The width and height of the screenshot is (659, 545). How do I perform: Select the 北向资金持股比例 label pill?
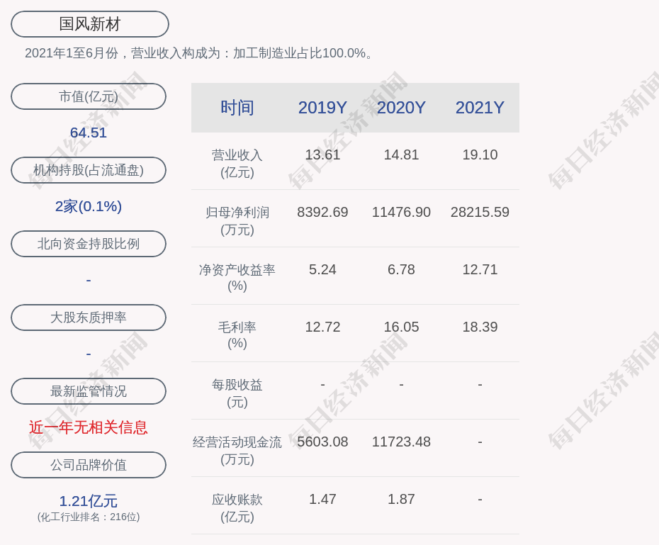(x=89, y=244)
